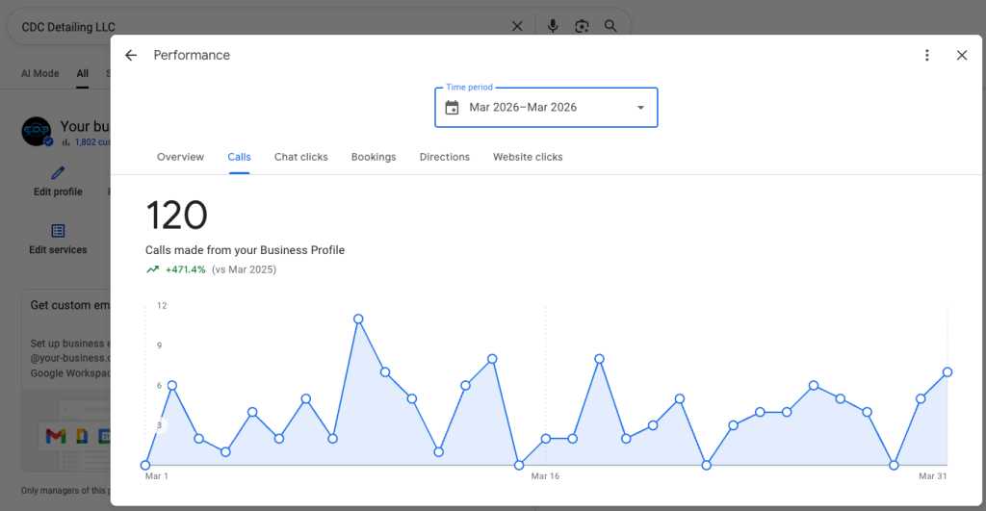This screenshot has height=511, width=986.
Task: Open Google Lens image search
Action: click(582, 26)
